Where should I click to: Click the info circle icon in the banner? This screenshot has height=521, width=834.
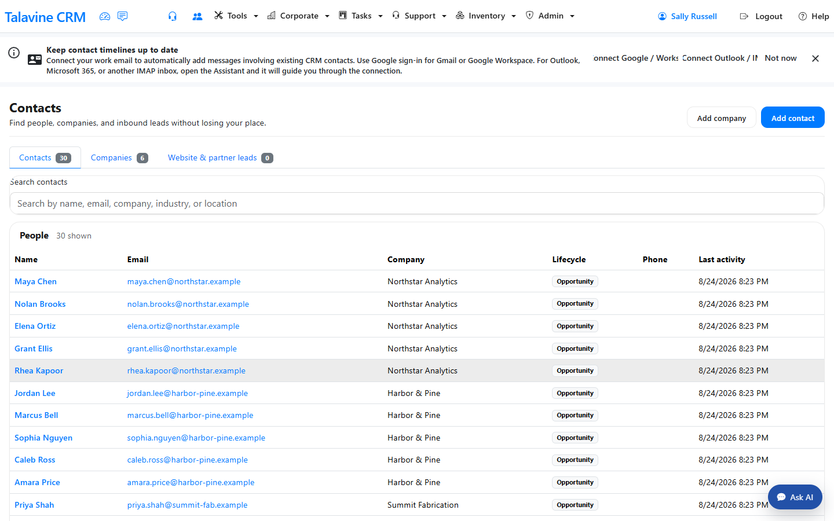pos(14,53)
